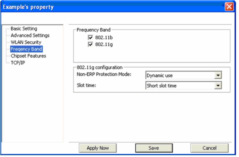Select Basic Setting in the tree

tap(24, 29)
